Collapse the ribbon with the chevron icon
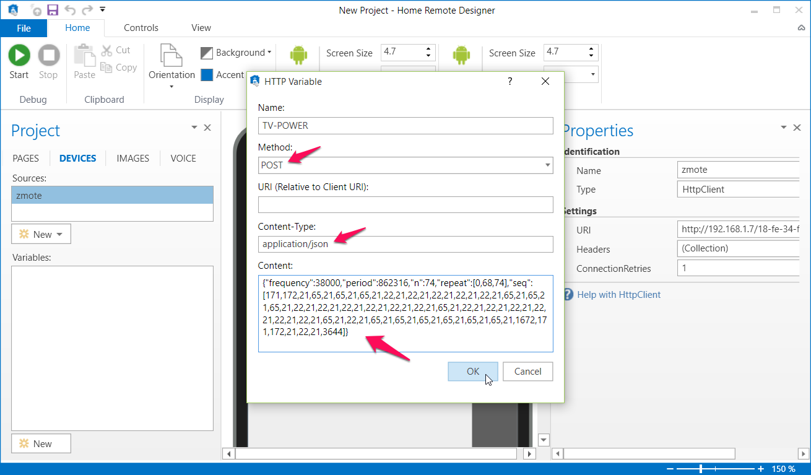Viewport: 811px width, 475px height. click(x=801, y=28)
